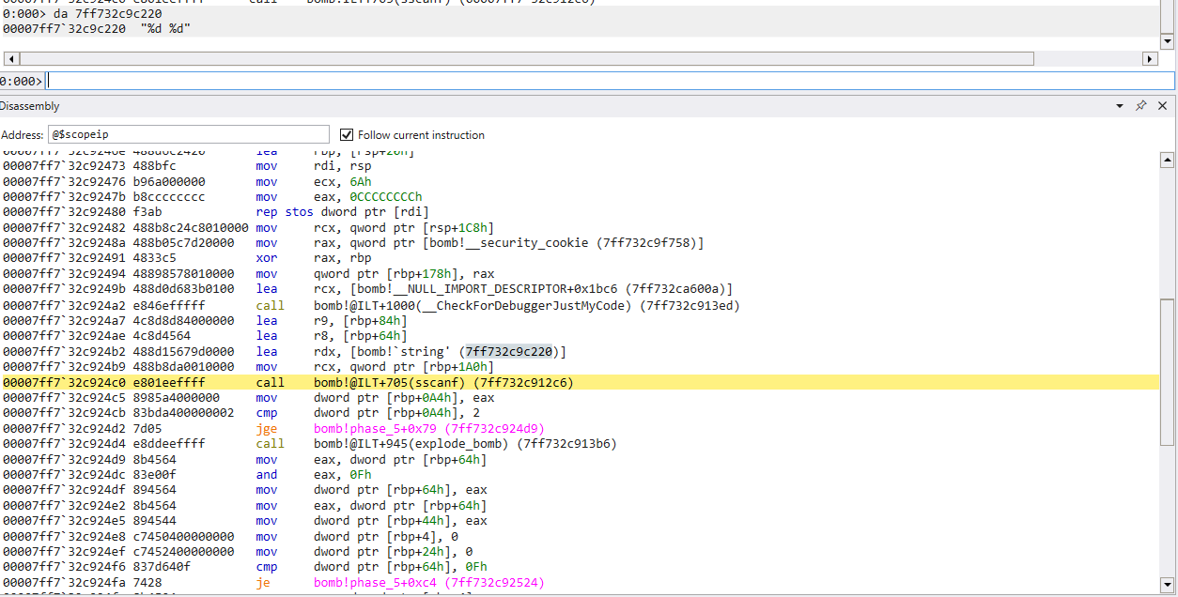Close the Disassembly panel
This screenshot has width=1178, height=597.
coord(1162,106)
